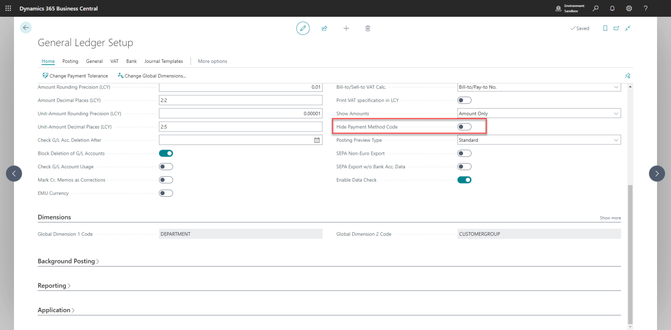Collapse the Dimensions section header
The width and height of the screenshot is (671, 330).
coord(55,217)
